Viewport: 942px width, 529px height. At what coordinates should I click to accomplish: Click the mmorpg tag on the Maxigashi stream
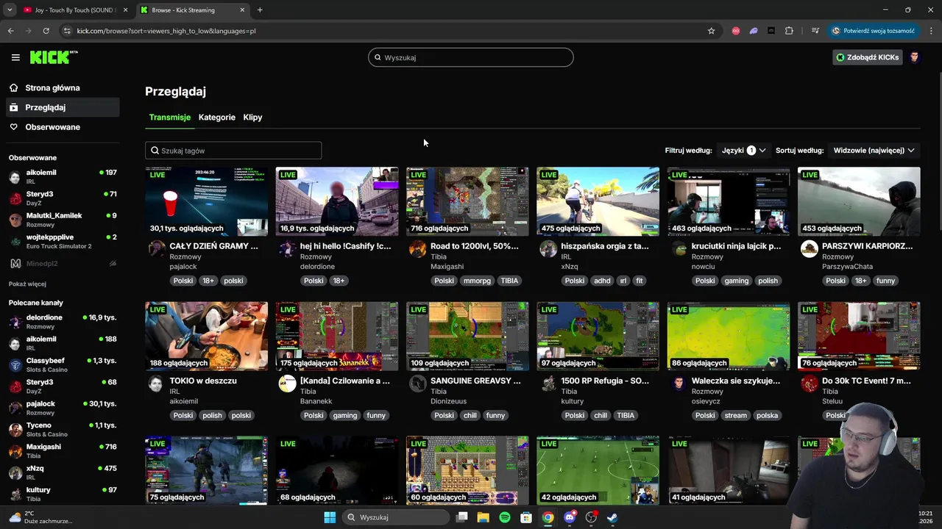coord(477,281)
